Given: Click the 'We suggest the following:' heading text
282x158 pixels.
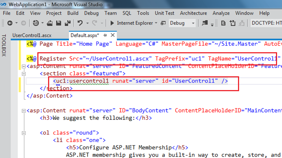Looking at the screenshot, I should pos(94,118).
